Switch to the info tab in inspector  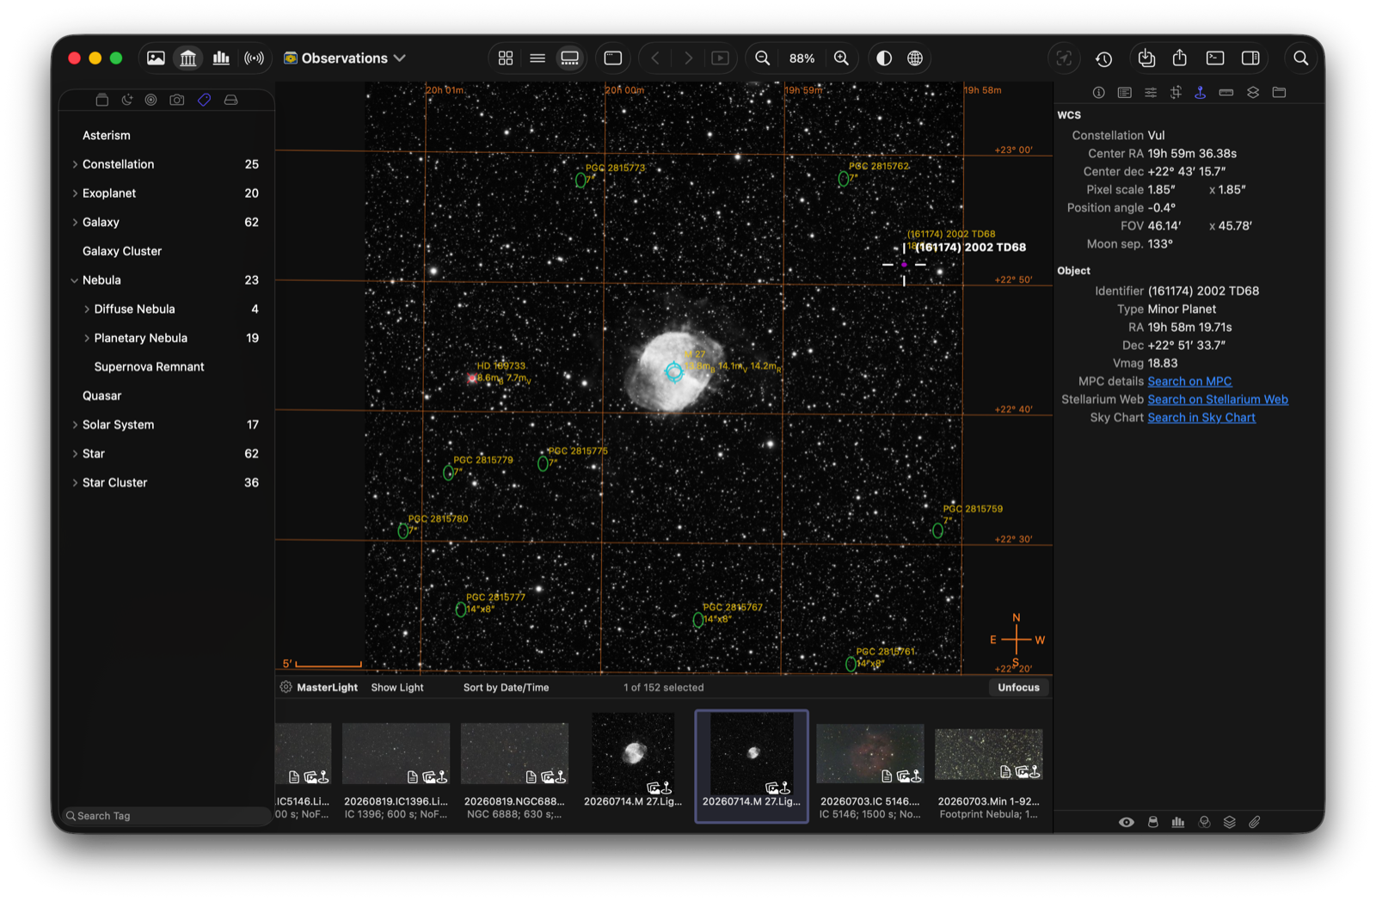pyautogui.click(x=1098, y=93)
